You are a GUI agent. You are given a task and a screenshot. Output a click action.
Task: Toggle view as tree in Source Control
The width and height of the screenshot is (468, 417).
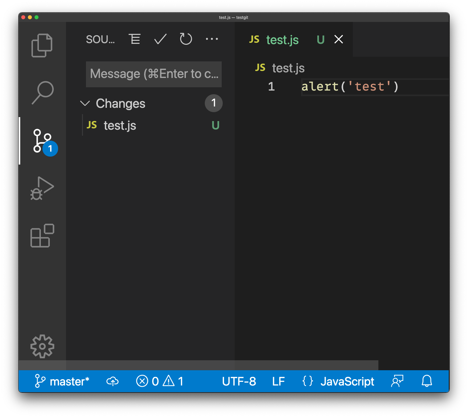tap(134, 39)
